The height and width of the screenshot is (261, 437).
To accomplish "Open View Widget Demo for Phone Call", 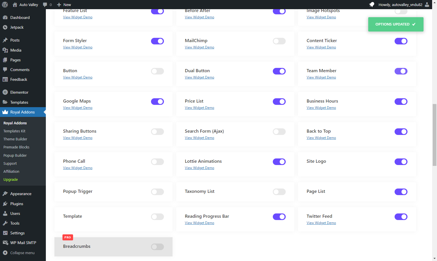I will (78, 168).
